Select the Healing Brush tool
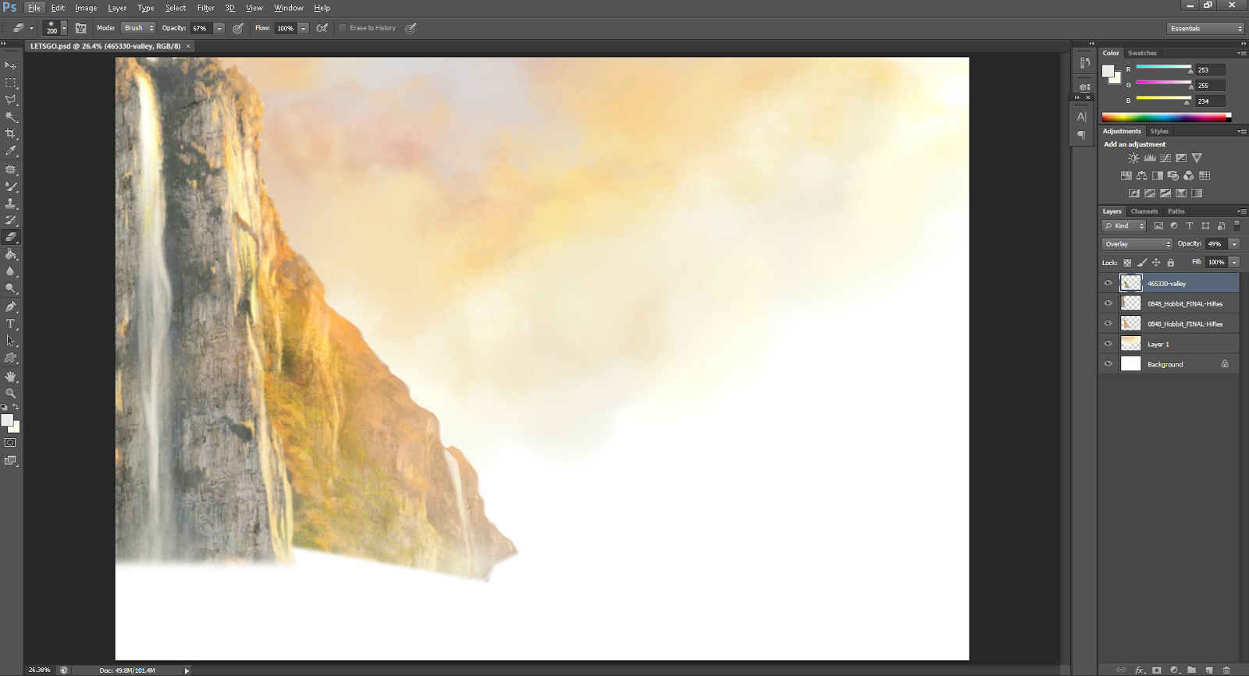 point(11,169)
